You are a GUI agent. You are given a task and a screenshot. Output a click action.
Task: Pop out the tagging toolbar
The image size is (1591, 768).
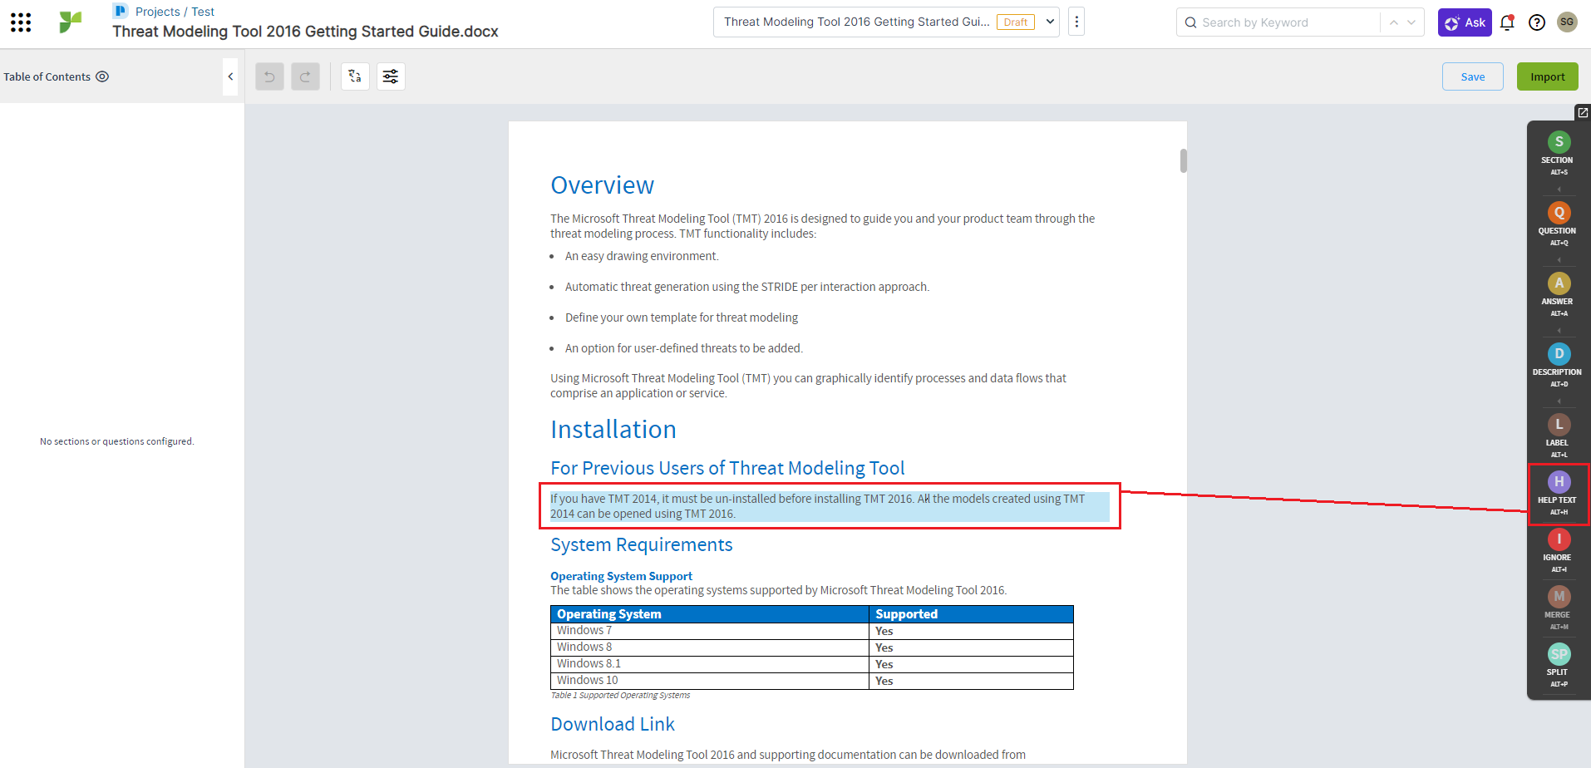tap(1583, 112)
